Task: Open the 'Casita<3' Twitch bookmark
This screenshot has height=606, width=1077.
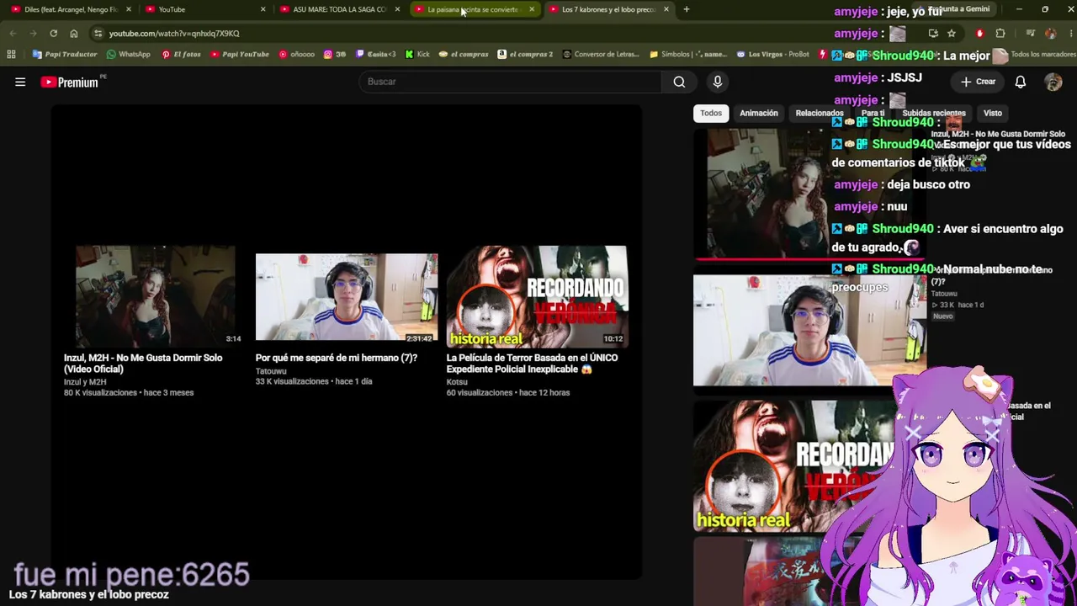Action: point(376,55)
